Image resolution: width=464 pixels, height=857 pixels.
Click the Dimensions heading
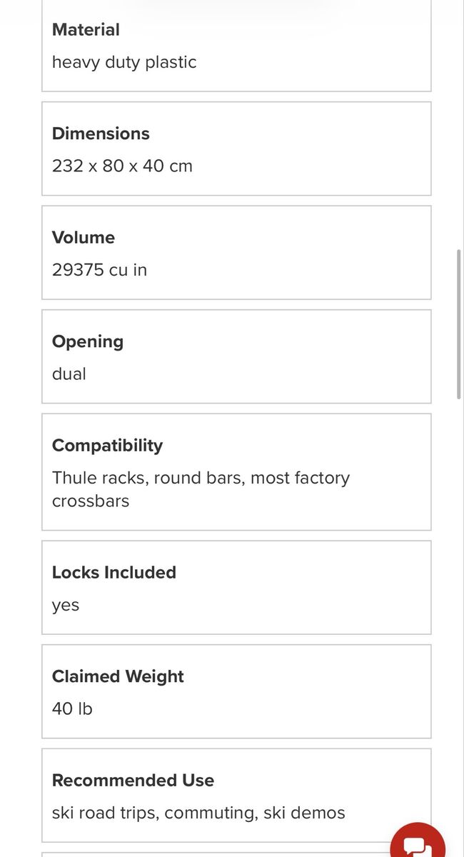tap(101, 134)
